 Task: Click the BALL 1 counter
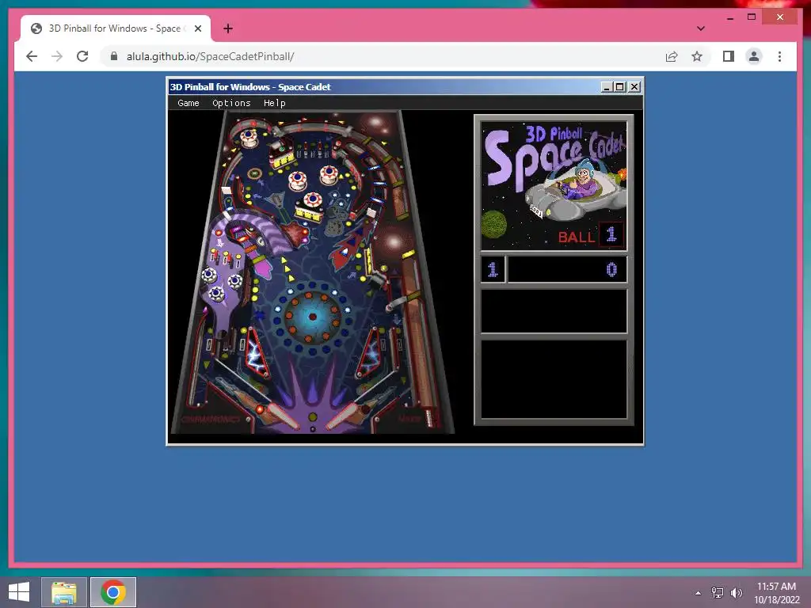[590, 235]
